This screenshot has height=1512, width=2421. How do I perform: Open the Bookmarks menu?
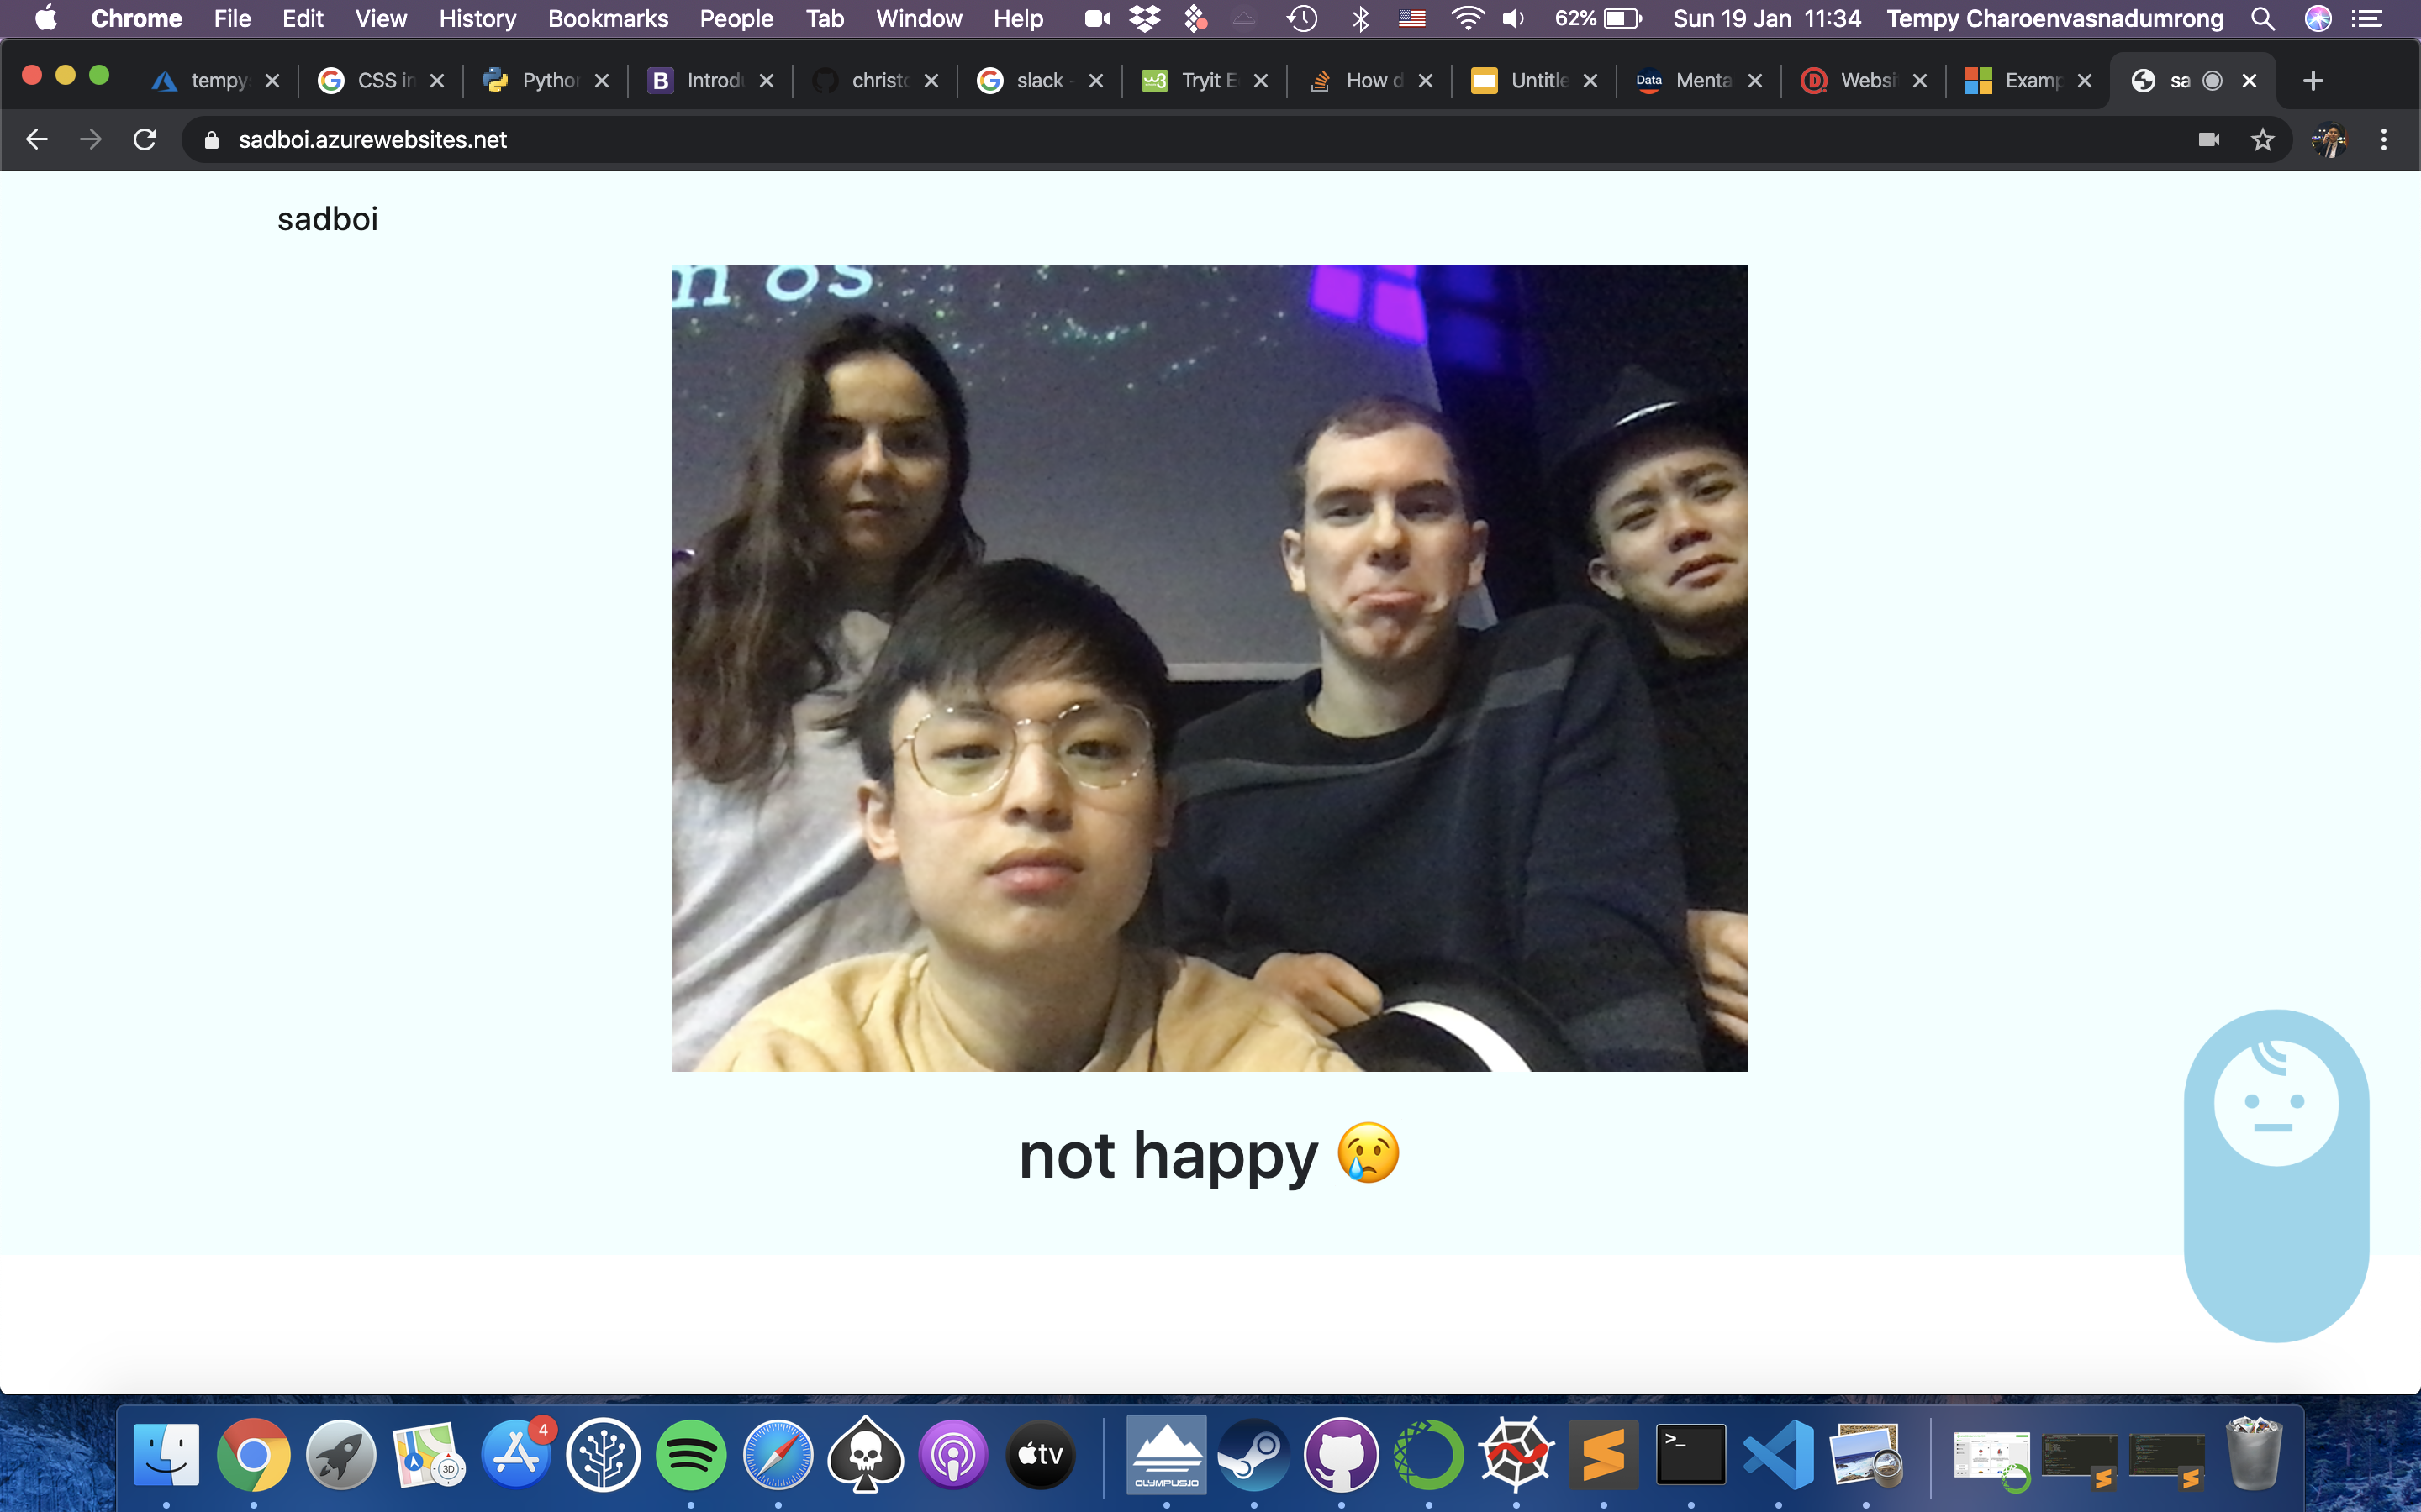[x=607, y=19]
